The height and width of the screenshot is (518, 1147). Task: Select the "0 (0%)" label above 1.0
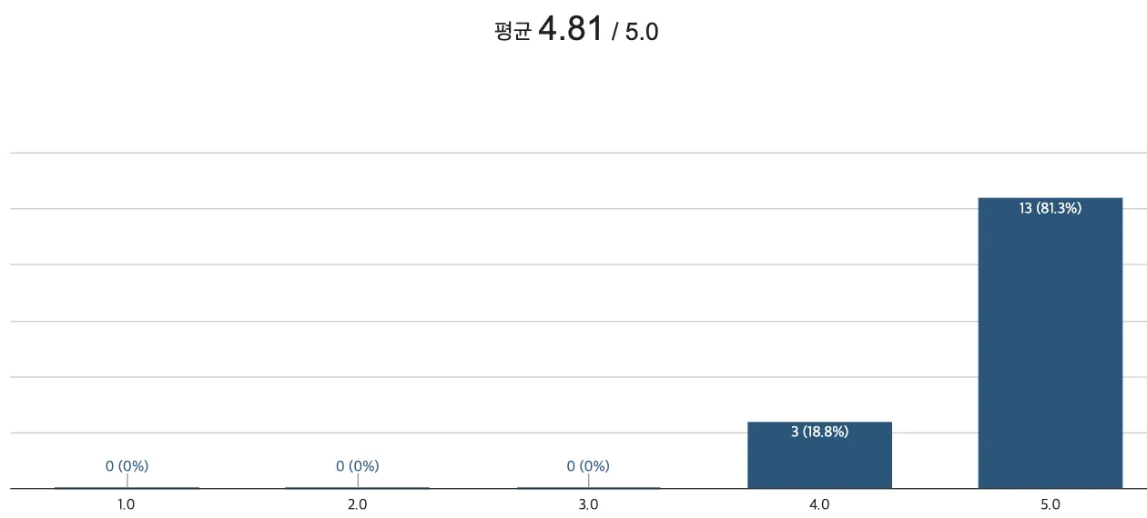pos(127,466)
